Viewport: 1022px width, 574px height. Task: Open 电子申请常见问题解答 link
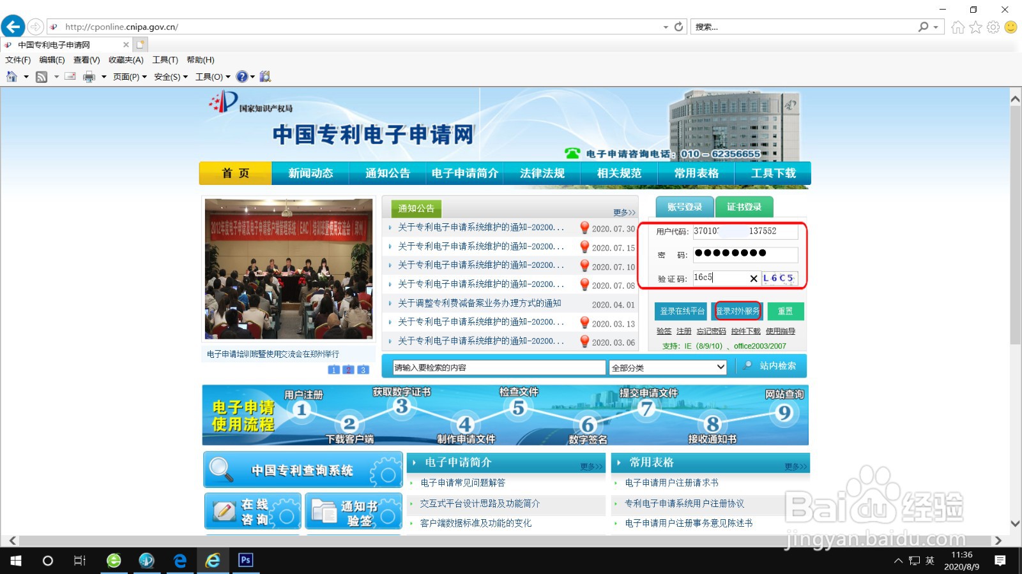462,483
